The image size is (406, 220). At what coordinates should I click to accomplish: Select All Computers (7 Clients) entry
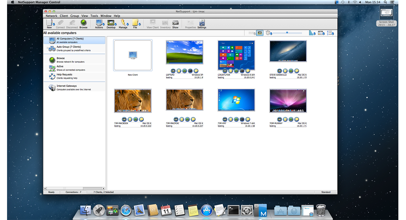[70, 40]
